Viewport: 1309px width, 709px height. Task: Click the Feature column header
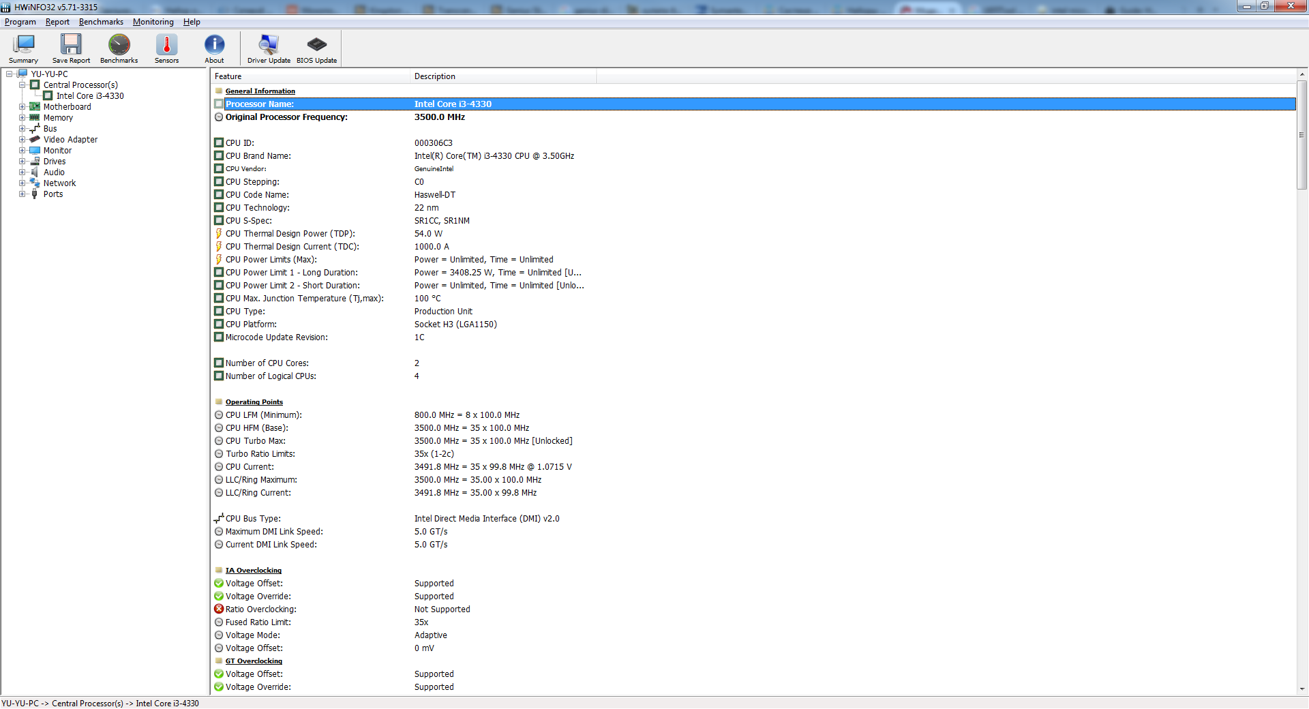pos(310,76)
